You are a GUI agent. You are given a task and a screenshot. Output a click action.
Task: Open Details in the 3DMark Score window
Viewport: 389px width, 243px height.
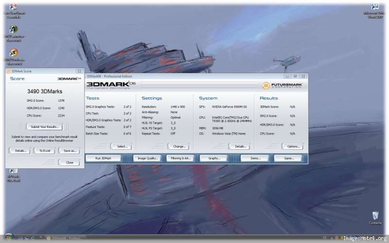pos(20,151)
